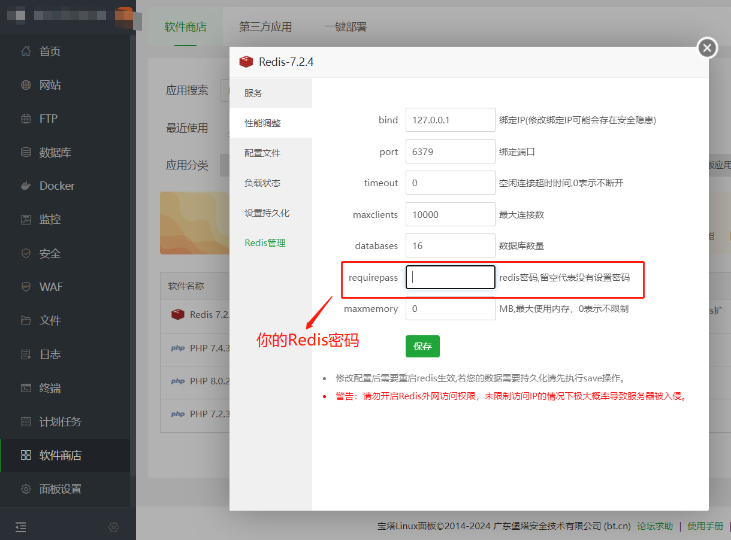Click the 日志 log icon
Screen dimensions: 731x540
pyautogui.click(x=26, y=354)
